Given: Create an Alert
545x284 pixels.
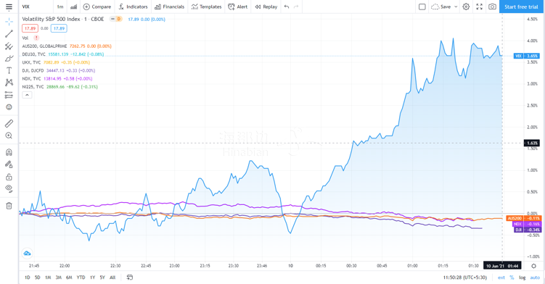Looking at the screenshot, I should point(238,7).
